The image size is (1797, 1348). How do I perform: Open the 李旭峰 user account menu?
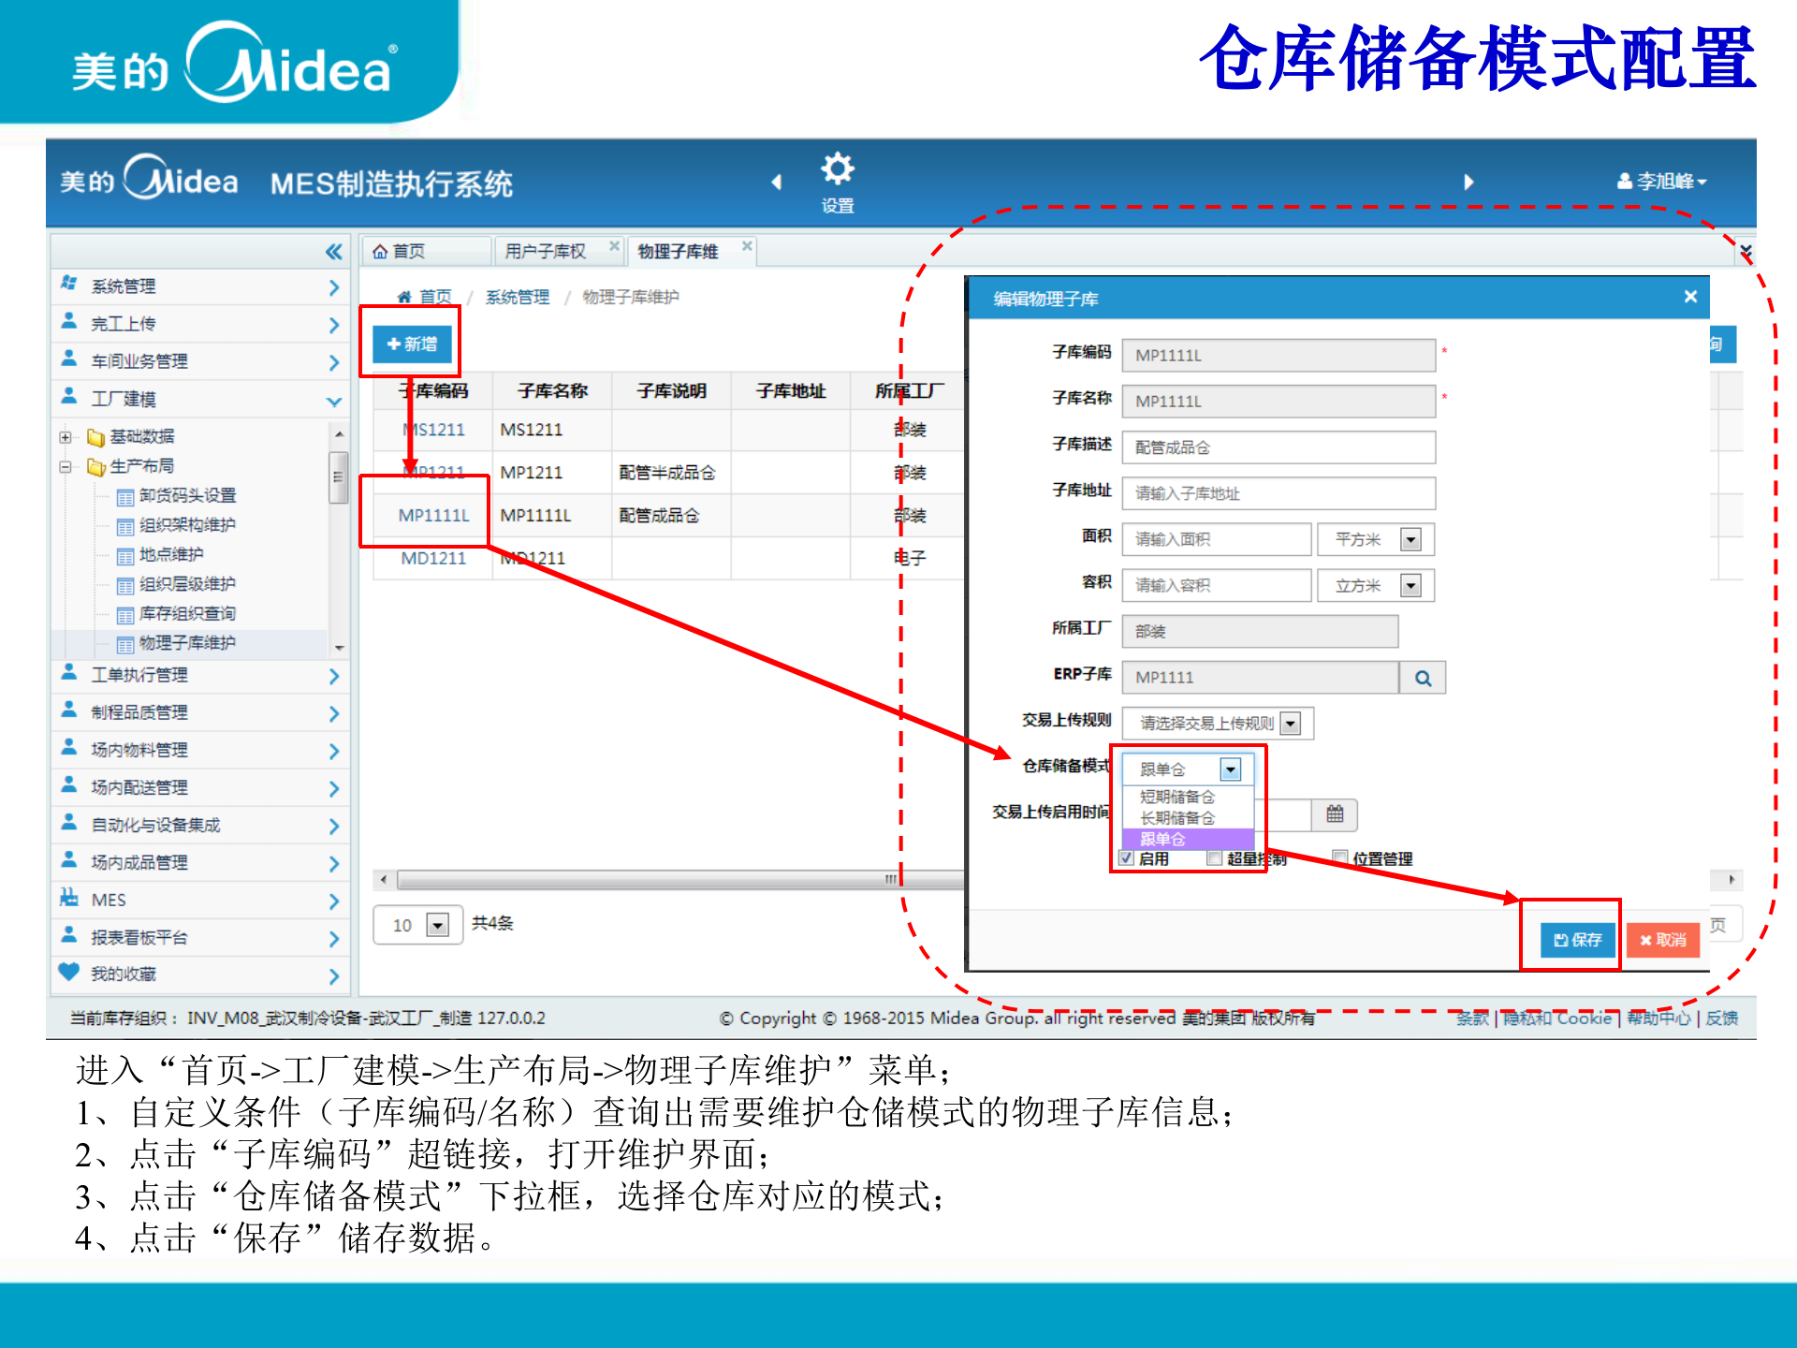pyautogui.click(x=1662, y=182)
